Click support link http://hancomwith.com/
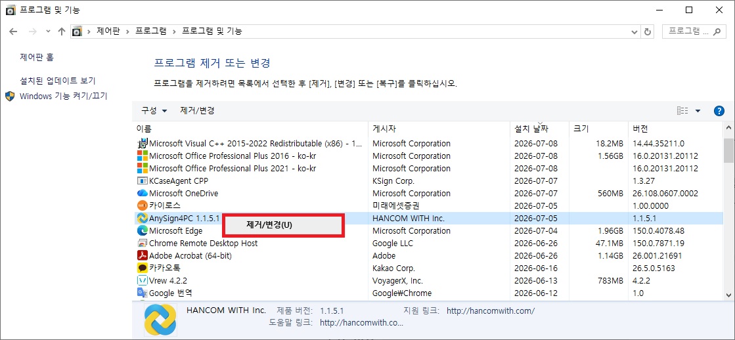This screenshot has width=735, height=340. pyautogui.click(x=490, y=310)
